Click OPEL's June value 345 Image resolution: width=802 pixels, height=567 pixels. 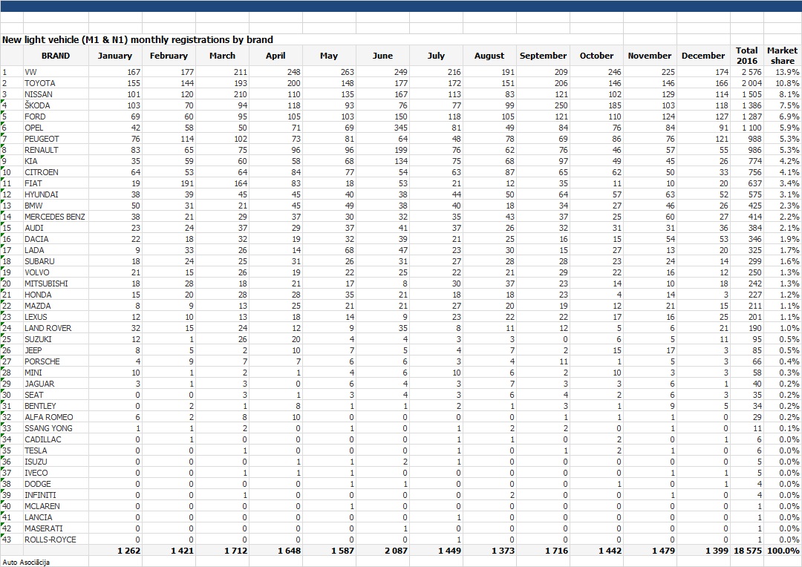[382, 128]
